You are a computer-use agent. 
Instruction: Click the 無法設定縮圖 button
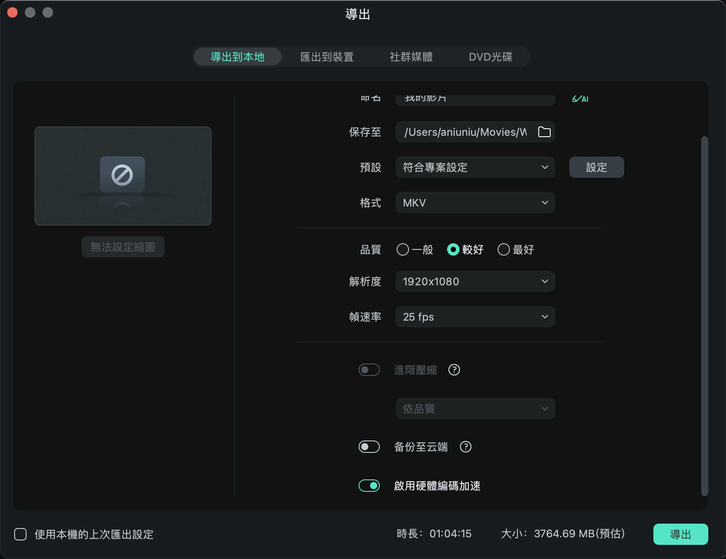click(x=123, y=247)
